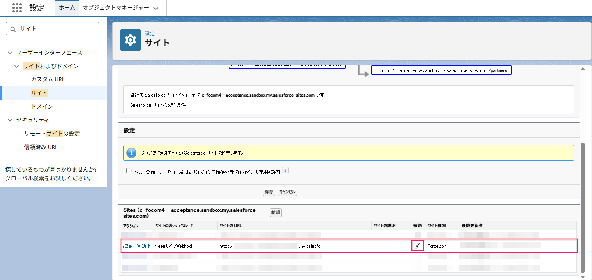Click the search magnifier icon in Quick Find

click(13, 29)
